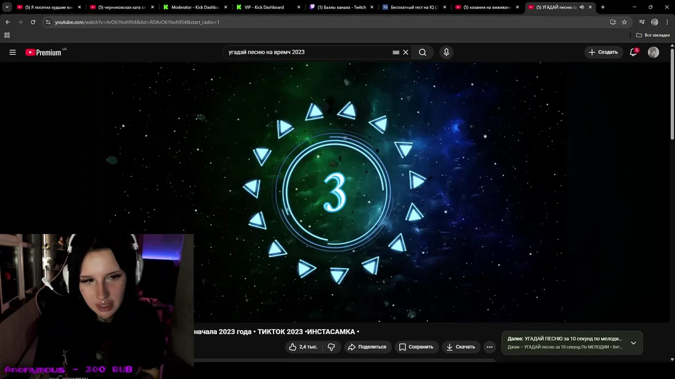Switch to кохання на виживання tab
The height and width of the screenshot is (379, 675).
pyautogui.click(x=486, y=7)
